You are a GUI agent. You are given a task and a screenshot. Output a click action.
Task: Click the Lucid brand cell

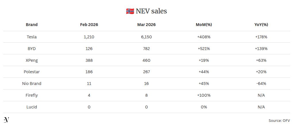(x=32, y=107)
